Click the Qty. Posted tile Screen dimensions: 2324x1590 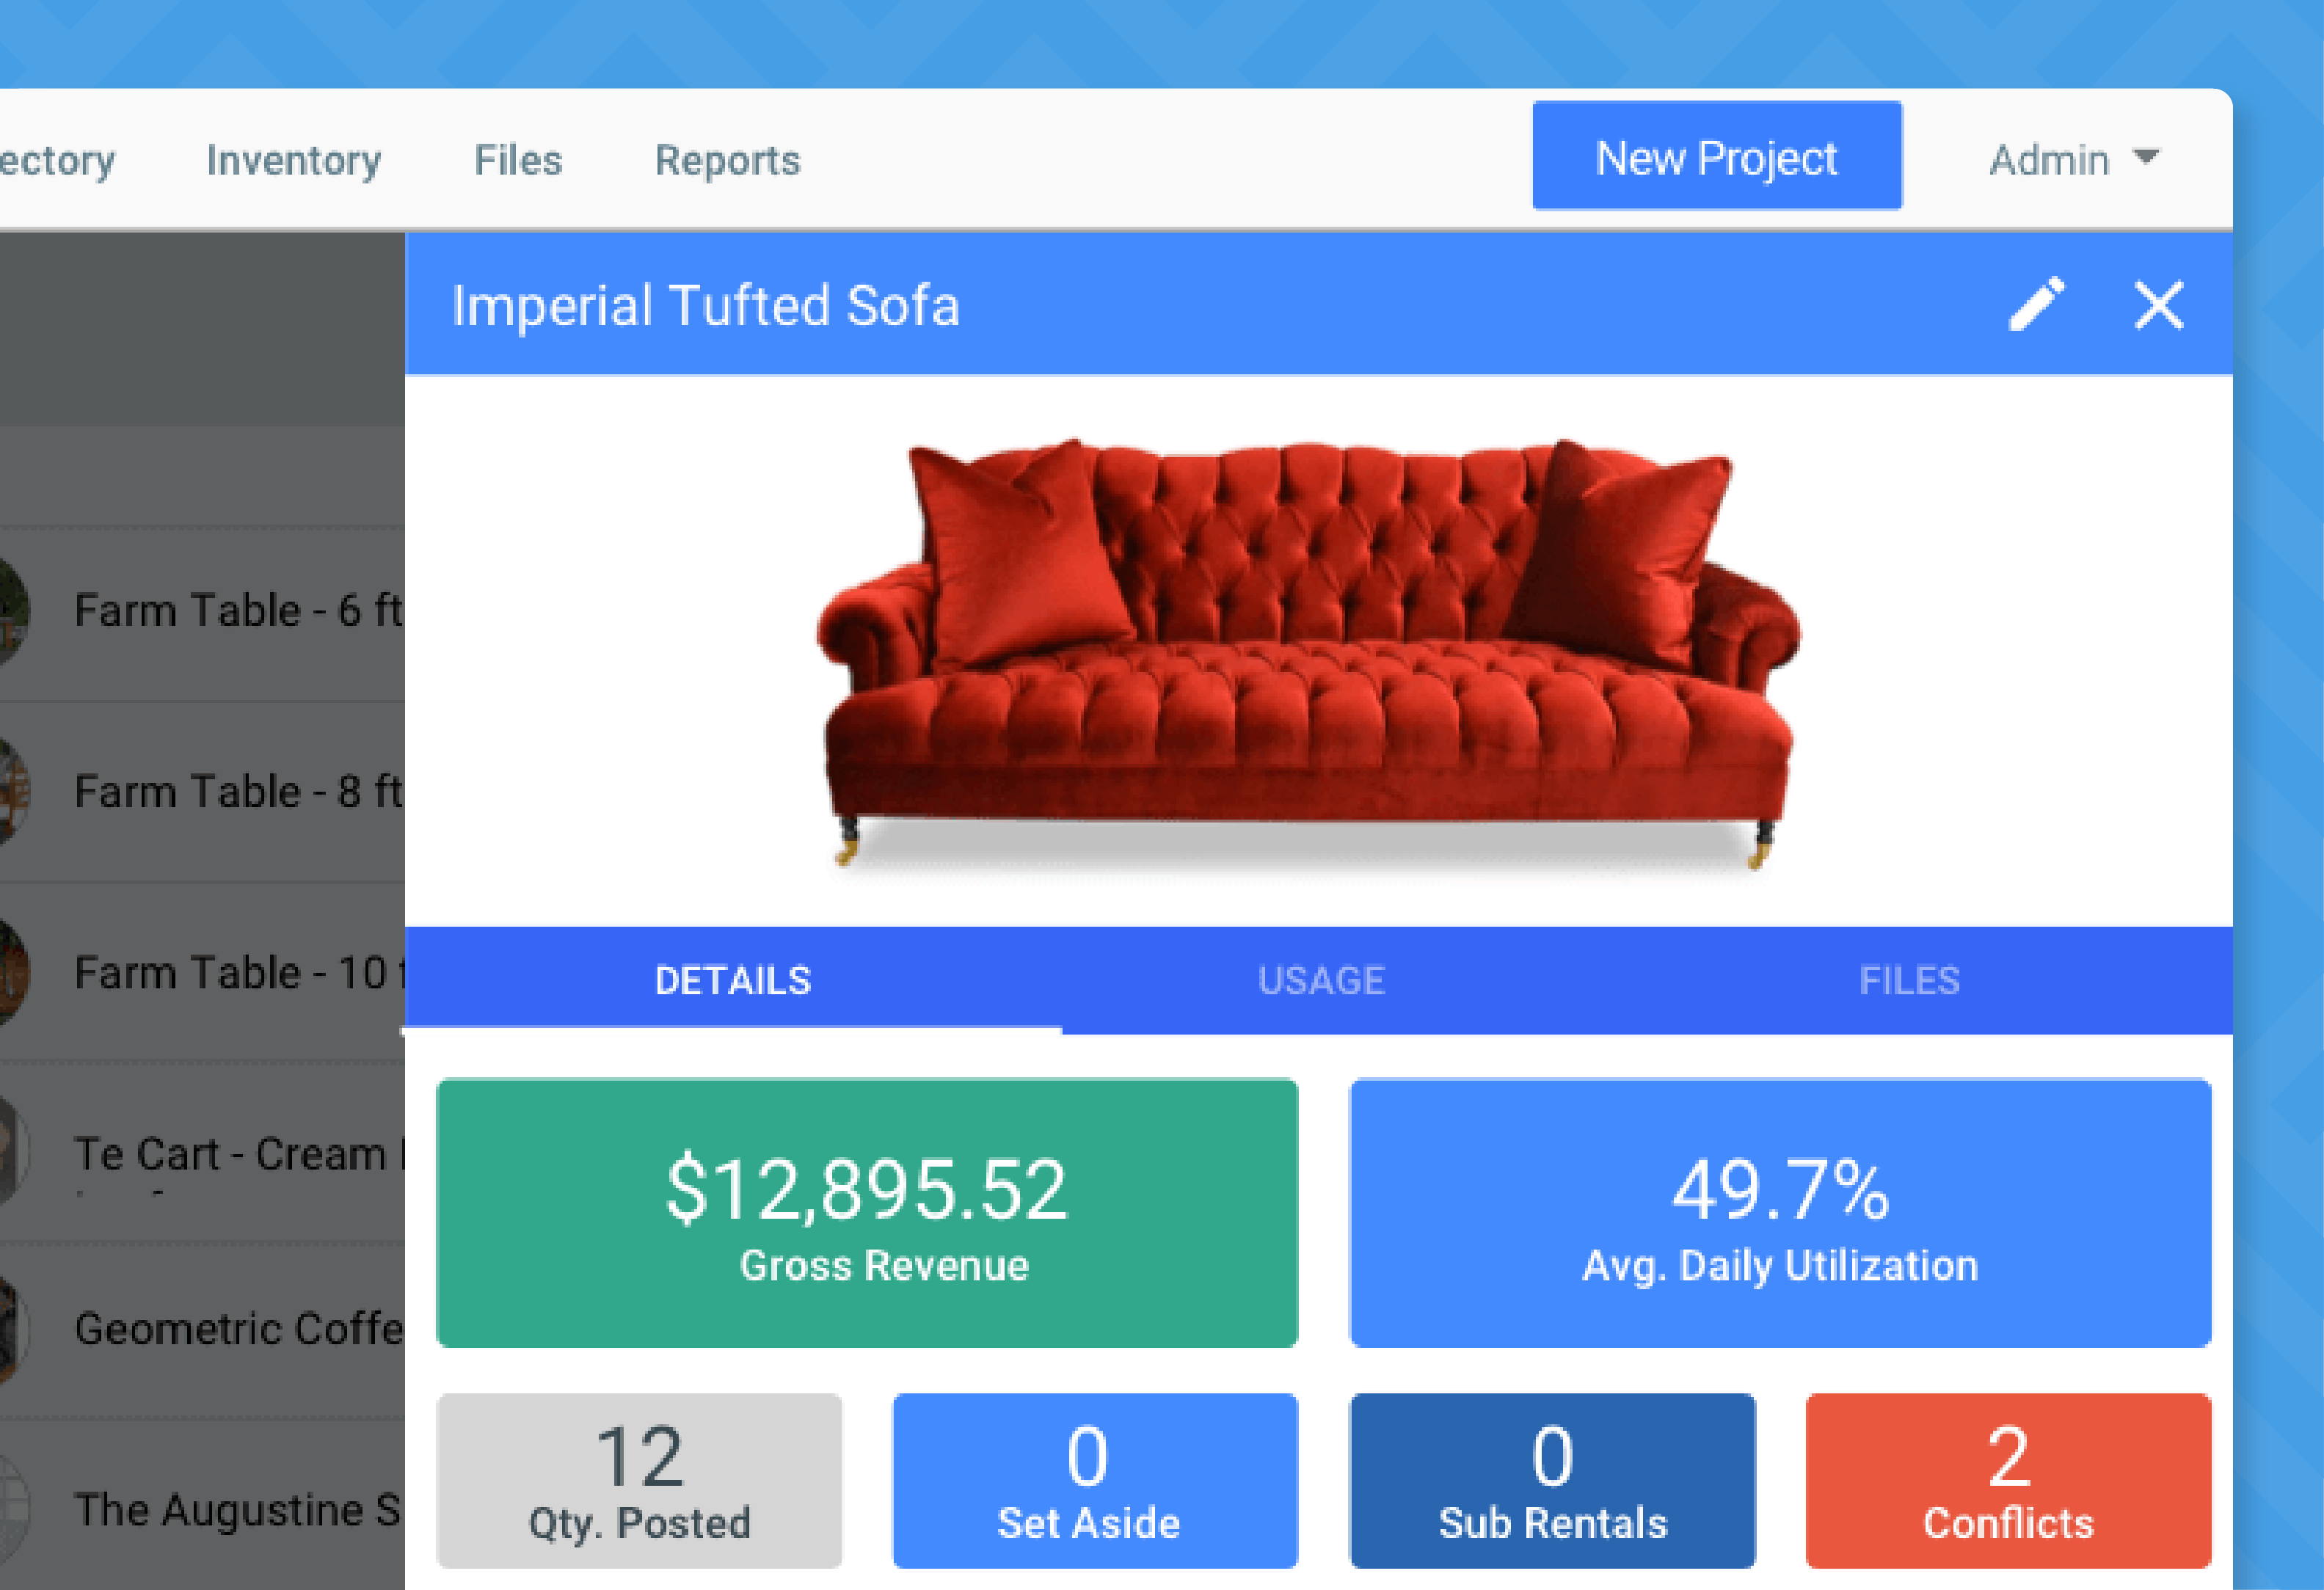pyautogui.click(x=639, y=1480)
